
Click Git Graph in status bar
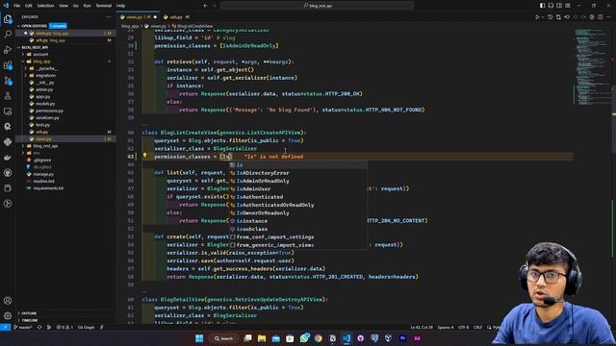point(86,327)
